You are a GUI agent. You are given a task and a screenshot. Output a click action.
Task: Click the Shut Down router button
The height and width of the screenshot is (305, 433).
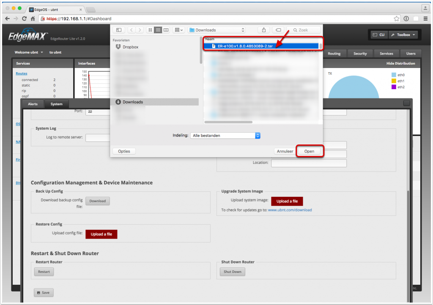[233, 272]
